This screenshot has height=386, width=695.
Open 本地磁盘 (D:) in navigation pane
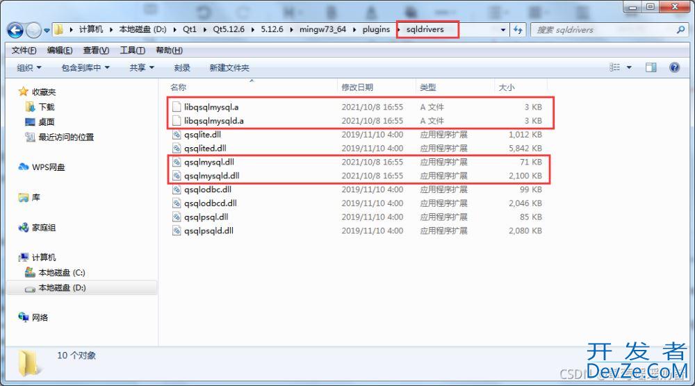pos(62,287)
